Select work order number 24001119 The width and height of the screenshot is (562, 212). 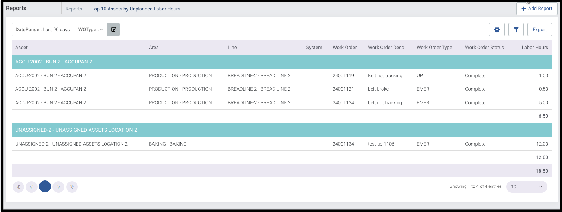pyautogui.click(x=343, y=76)
